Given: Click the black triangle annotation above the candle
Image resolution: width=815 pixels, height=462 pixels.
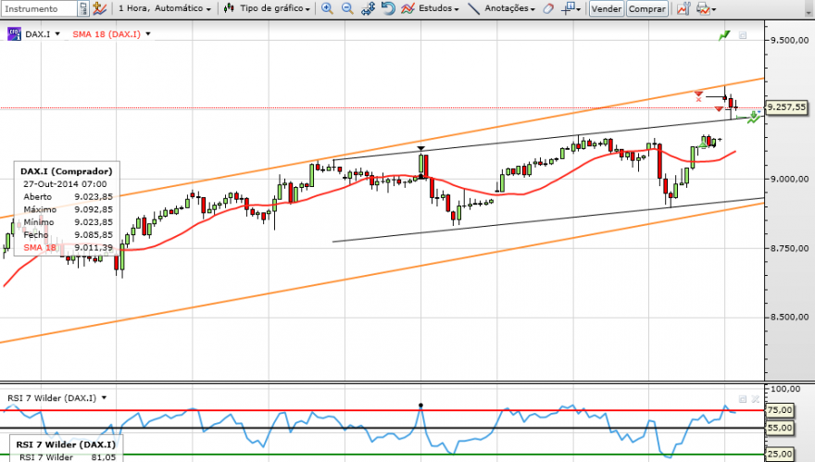Looking at the screenshot, I should pyautogui.click(x=421, y=149).
